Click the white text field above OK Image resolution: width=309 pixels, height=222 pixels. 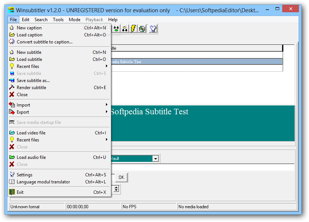coord(203,167)
